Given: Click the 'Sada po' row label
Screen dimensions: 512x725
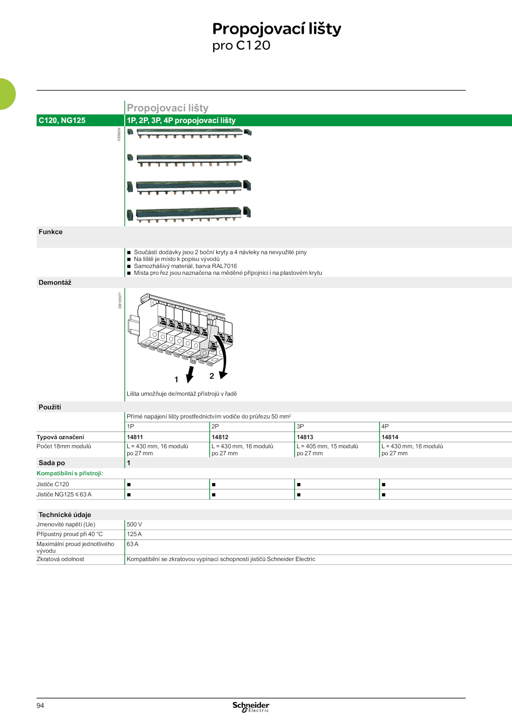Looking at the screenshot, I should coord(52,463).
